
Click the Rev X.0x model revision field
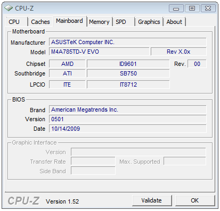pos(178,52)
